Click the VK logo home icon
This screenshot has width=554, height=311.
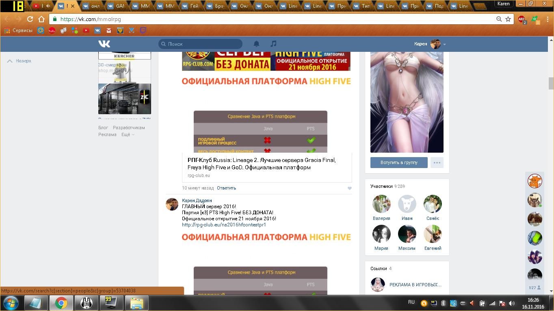pos(104,44)
